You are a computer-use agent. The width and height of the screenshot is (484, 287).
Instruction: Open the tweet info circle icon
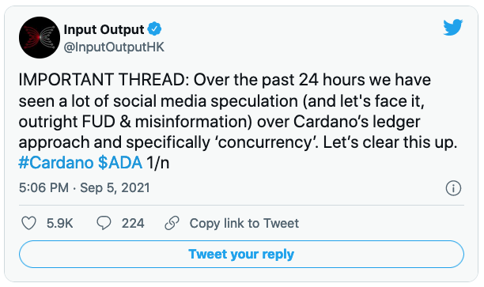pos(453,188)
